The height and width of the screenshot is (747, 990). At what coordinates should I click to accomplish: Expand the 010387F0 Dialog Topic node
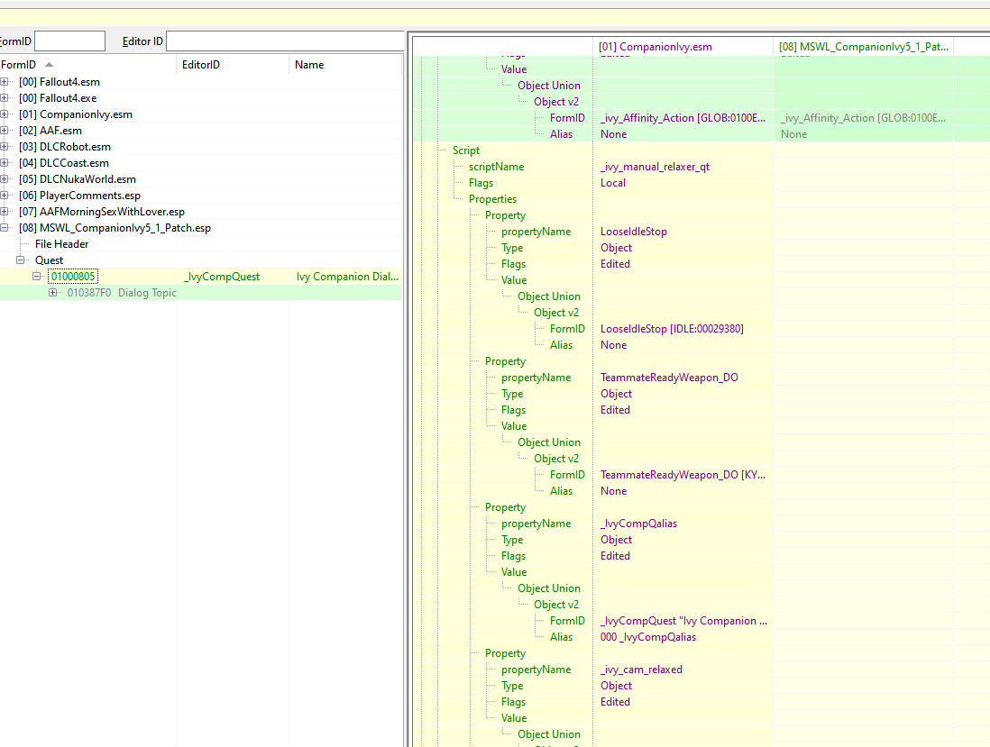[53, 293]
